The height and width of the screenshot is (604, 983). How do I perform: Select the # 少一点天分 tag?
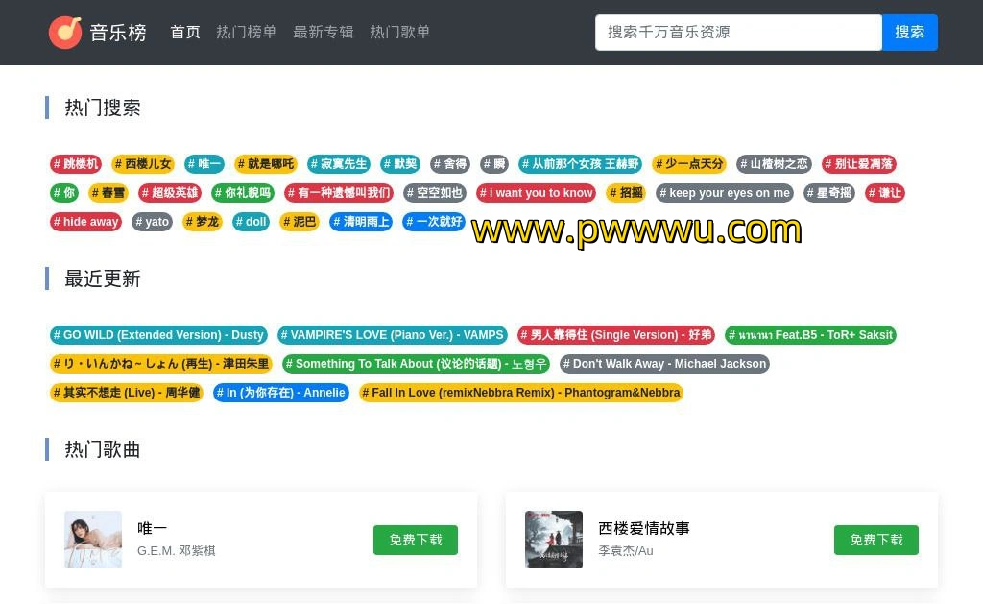click(689, 163)
